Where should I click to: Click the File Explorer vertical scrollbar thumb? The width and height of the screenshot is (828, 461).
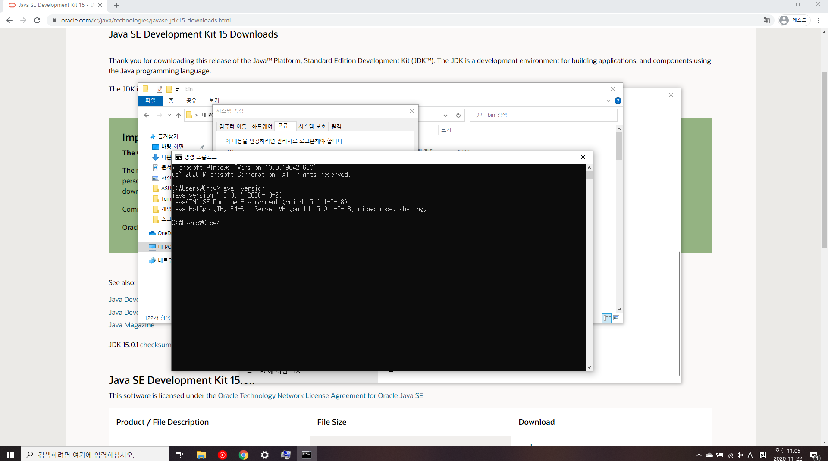[x=619, y=146]
